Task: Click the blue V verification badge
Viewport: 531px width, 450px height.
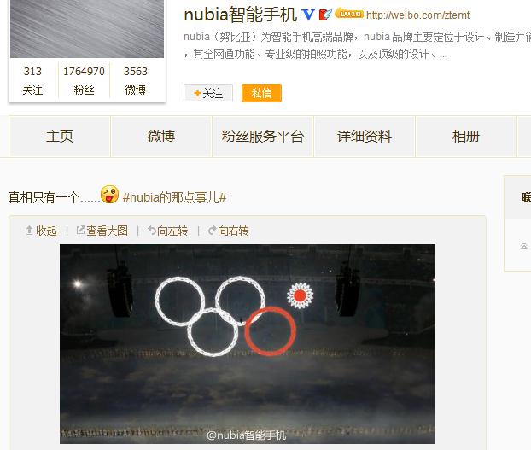Action: [x=308, y=15]
